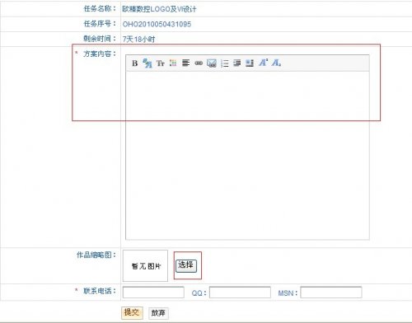Viewport: 412px width, 323px height.
Task: Click the 方案内容 label
Action: pyautogui.click(x=100, y=54)
